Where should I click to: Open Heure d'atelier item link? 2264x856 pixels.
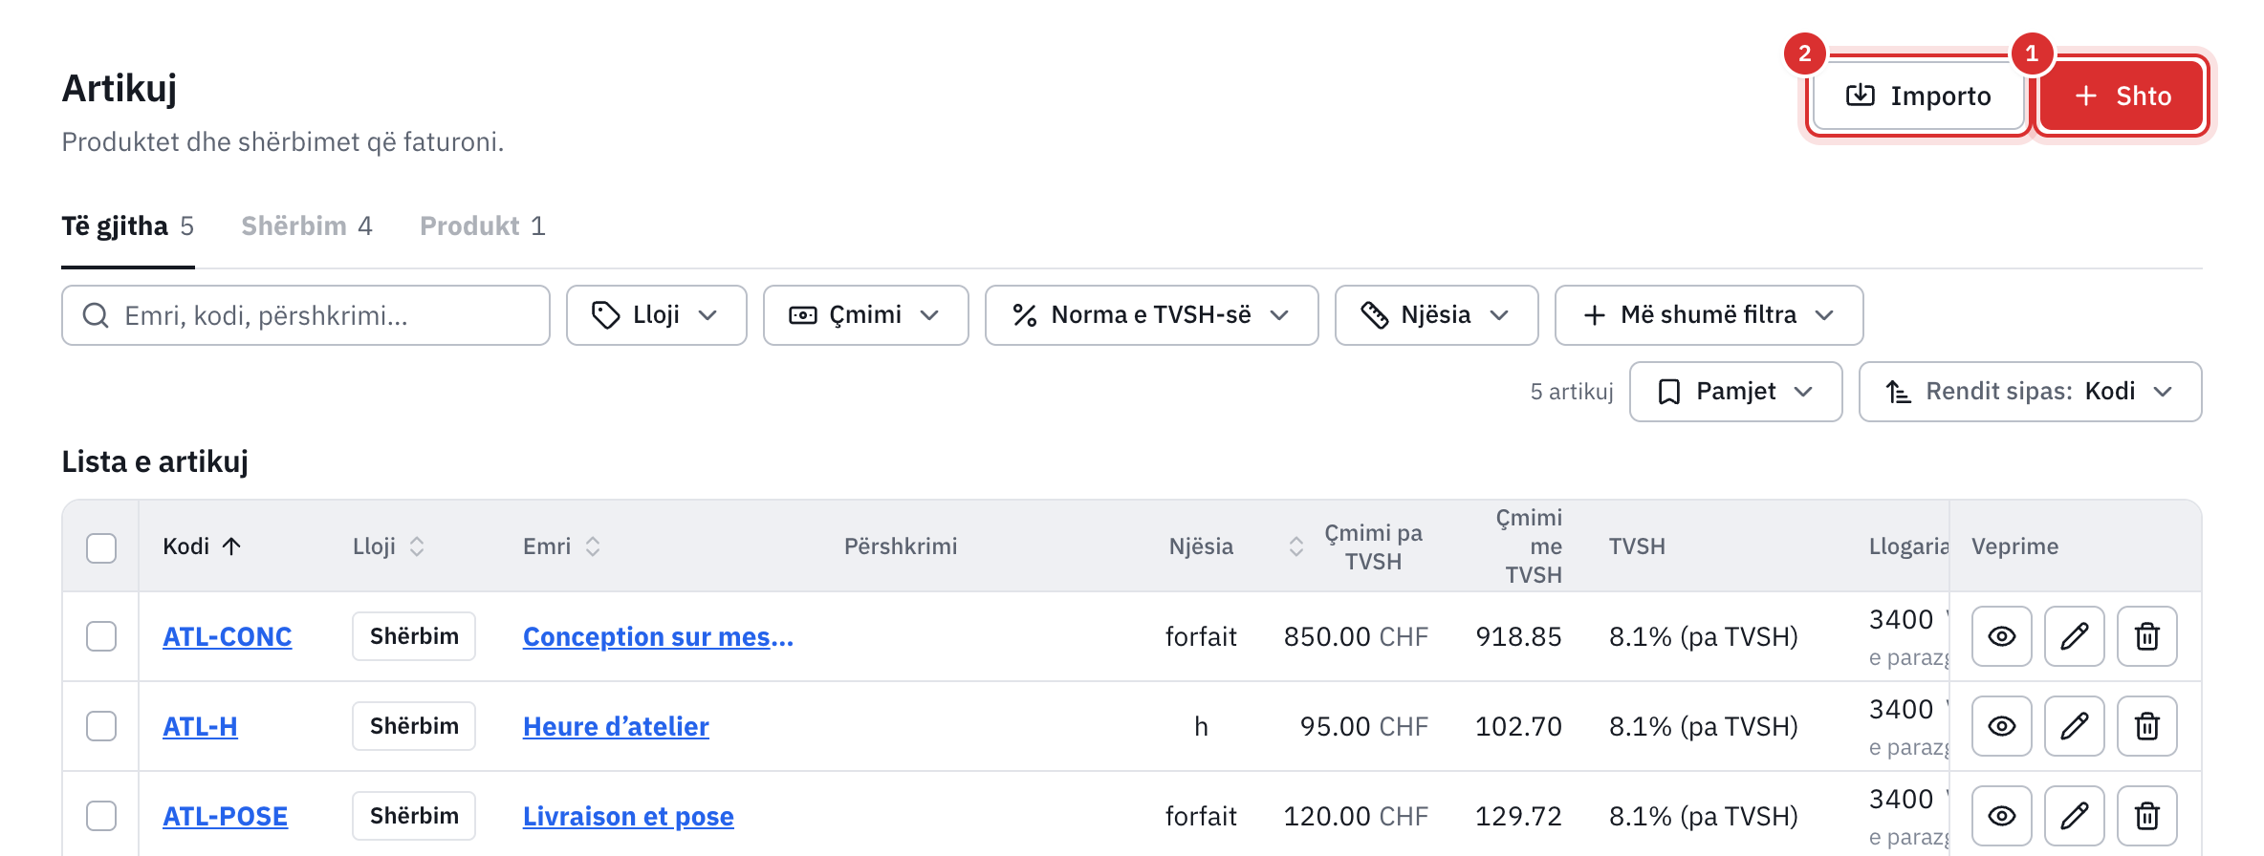click(616, 726)
